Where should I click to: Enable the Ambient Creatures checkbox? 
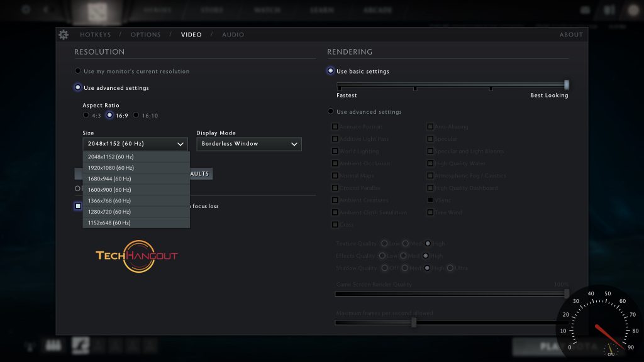tap(335, 200)
